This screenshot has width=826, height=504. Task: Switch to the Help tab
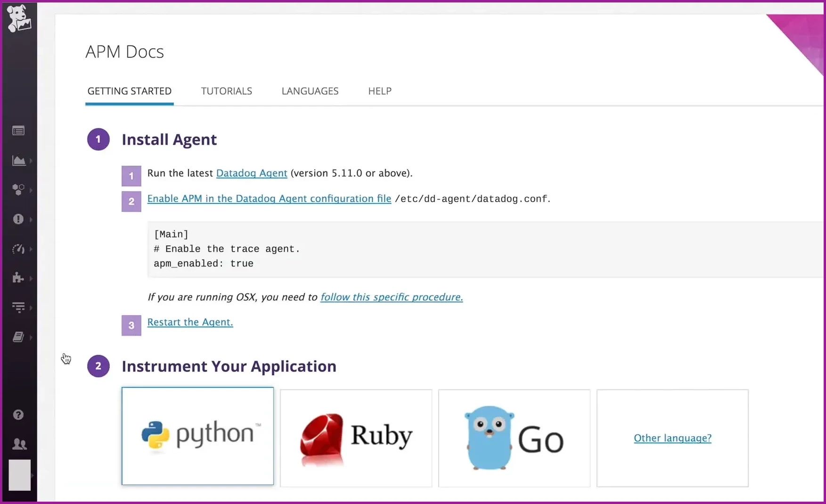point(380,91)
